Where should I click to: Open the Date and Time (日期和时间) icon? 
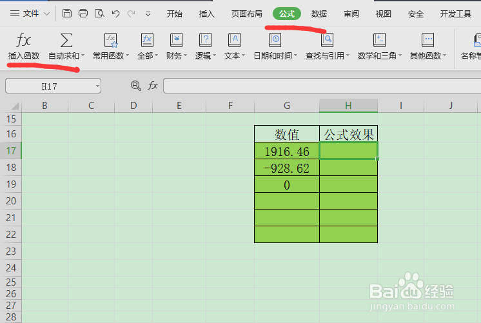[275, 40]
